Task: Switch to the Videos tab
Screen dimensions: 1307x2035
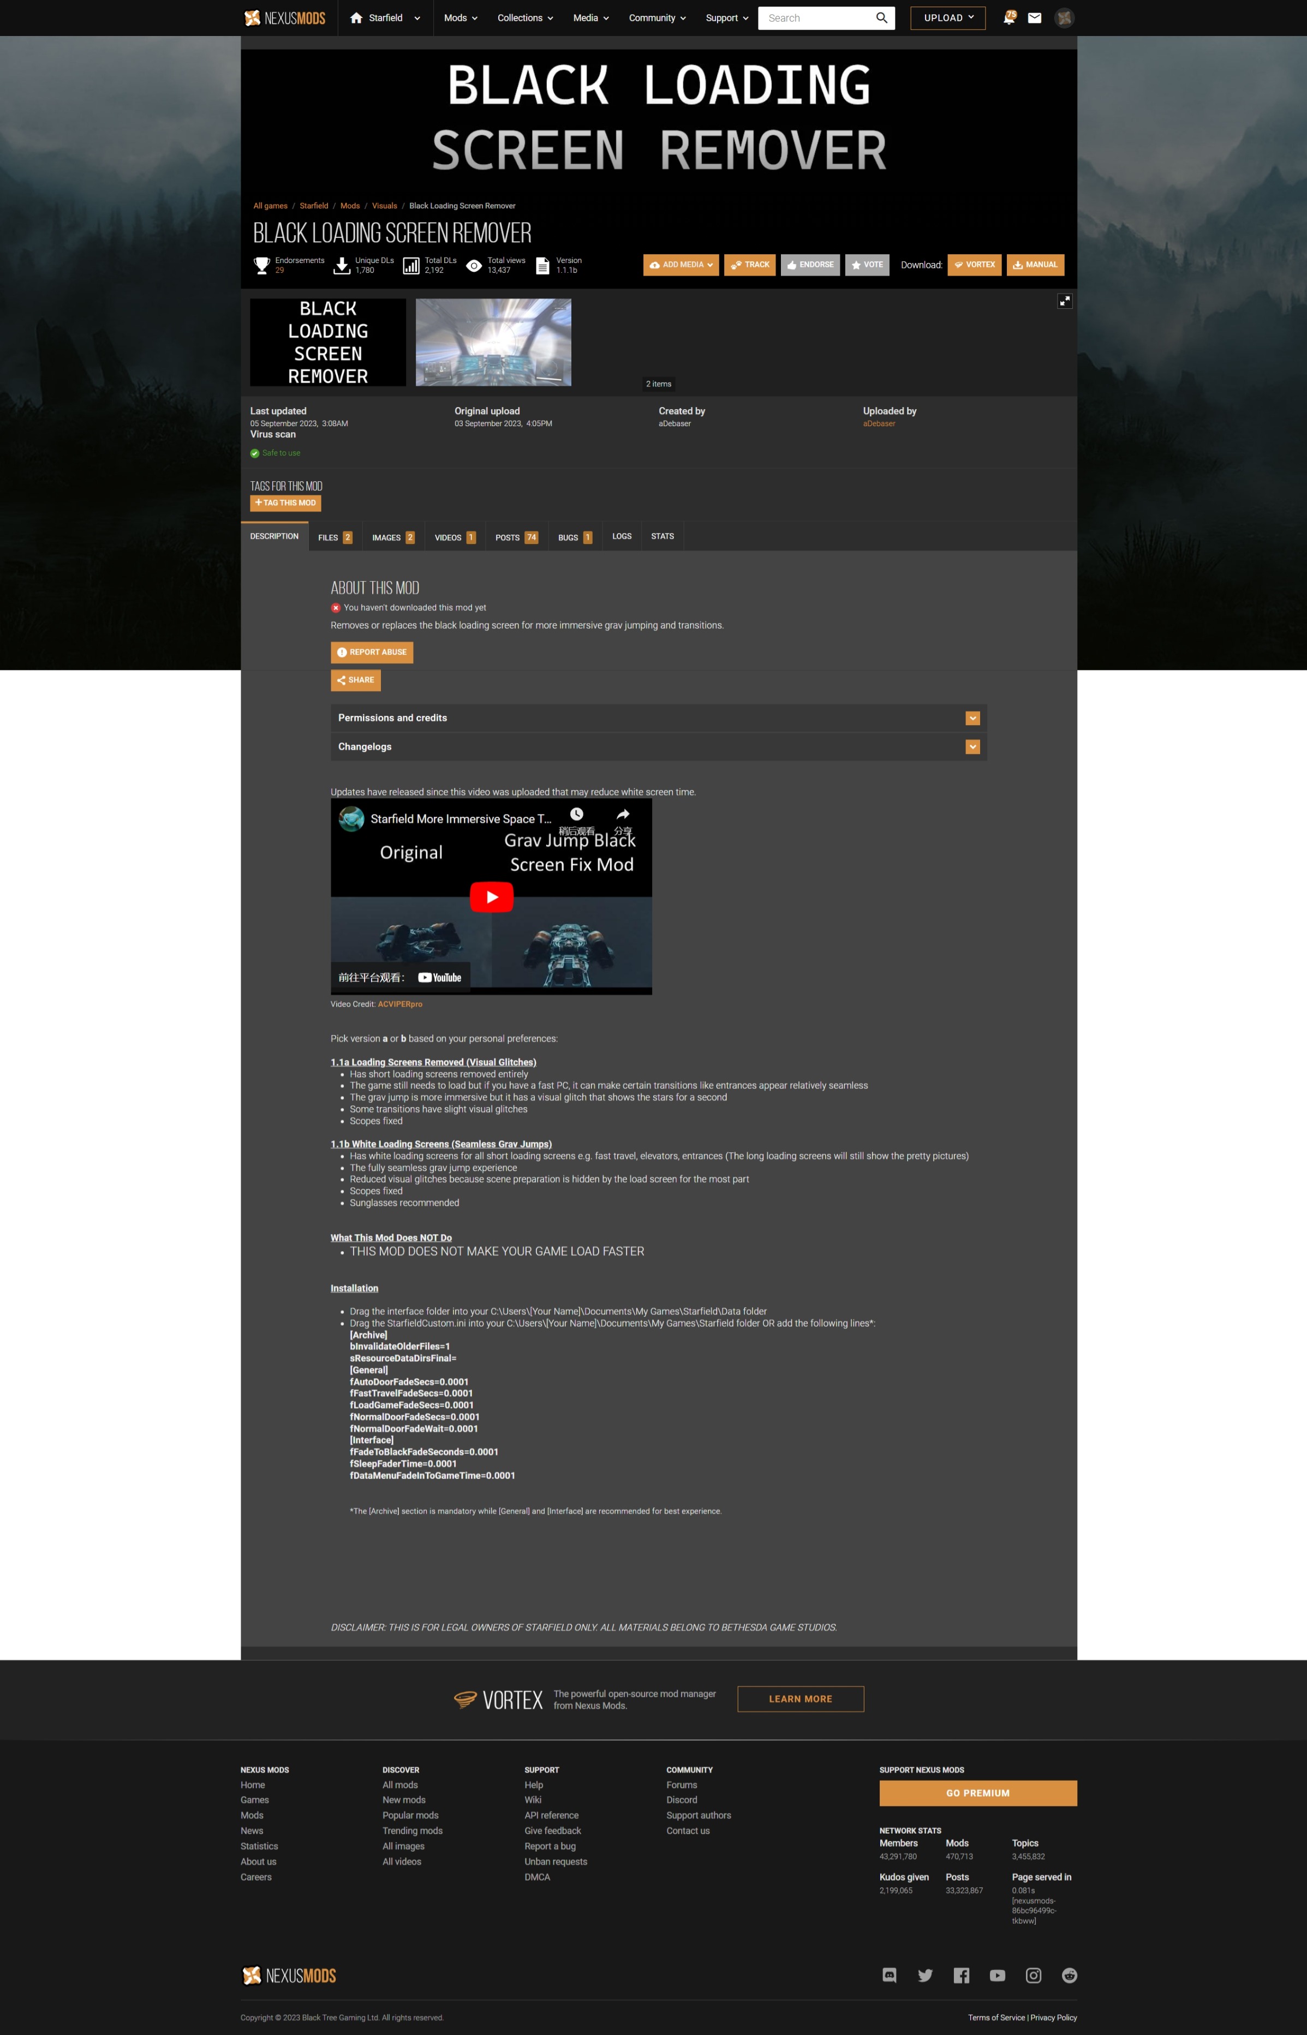Action: 455,537
